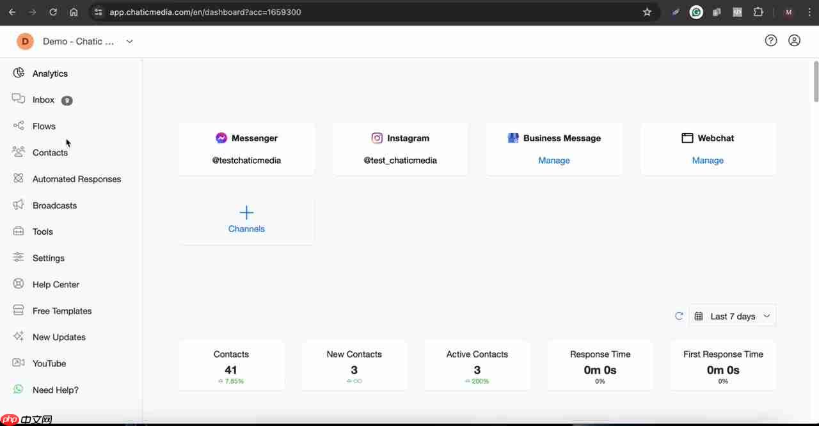Screen dimensions: 819x426
Task: Open the Settings sliders icon
Action: pos(19,257)
